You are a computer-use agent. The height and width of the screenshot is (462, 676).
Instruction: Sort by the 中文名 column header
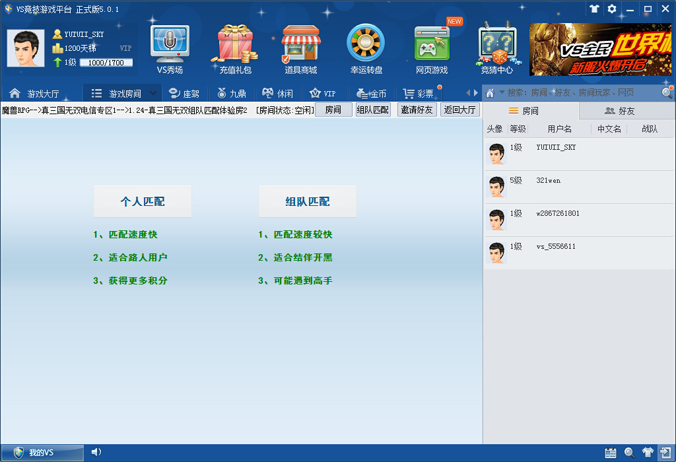click(x=609, y=129)
